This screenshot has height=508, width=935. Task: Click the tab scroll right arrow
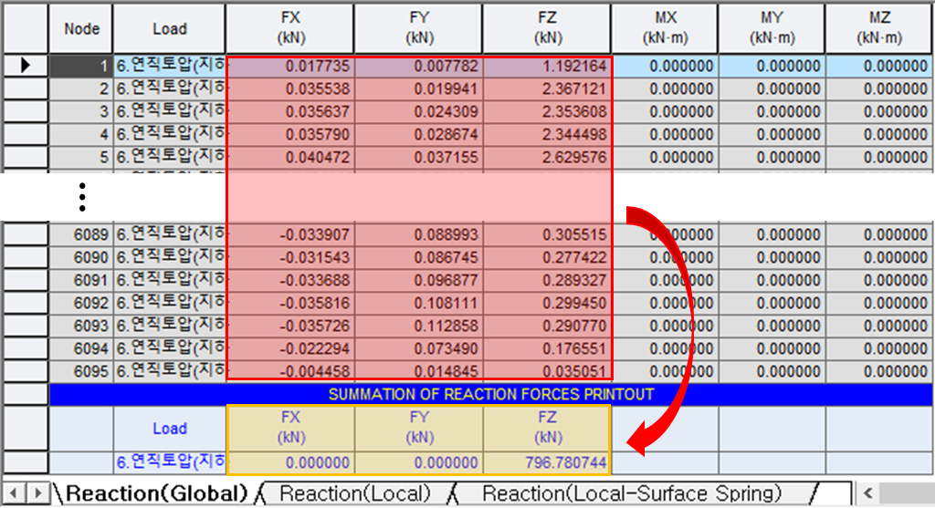(x=37, y=493)
